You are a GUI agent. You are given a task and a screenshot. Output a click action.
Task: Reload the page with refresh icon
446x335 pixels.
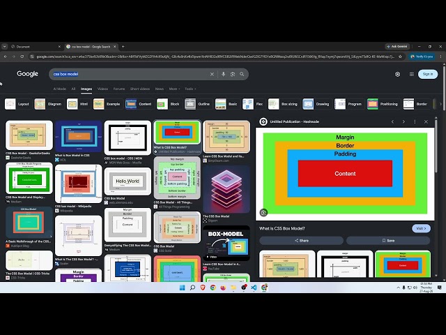(22, 57)
